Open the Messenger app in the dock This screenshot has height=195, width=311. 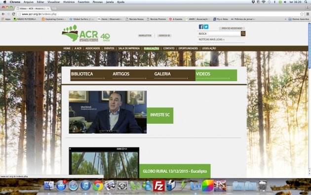tap(147, 186)
